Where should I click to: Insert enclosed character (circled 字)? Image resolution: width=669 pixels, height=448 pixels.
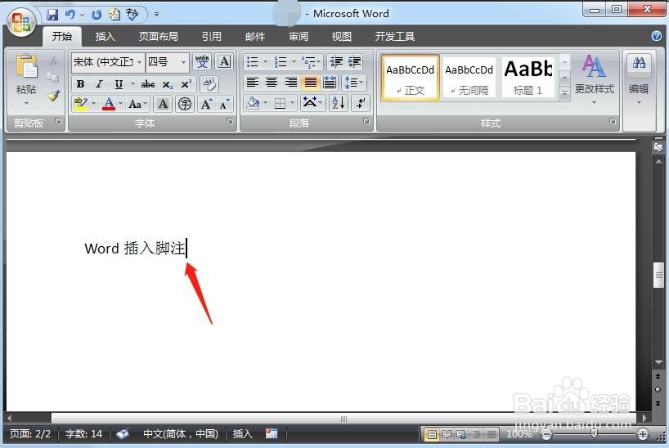tap(184, 104)
